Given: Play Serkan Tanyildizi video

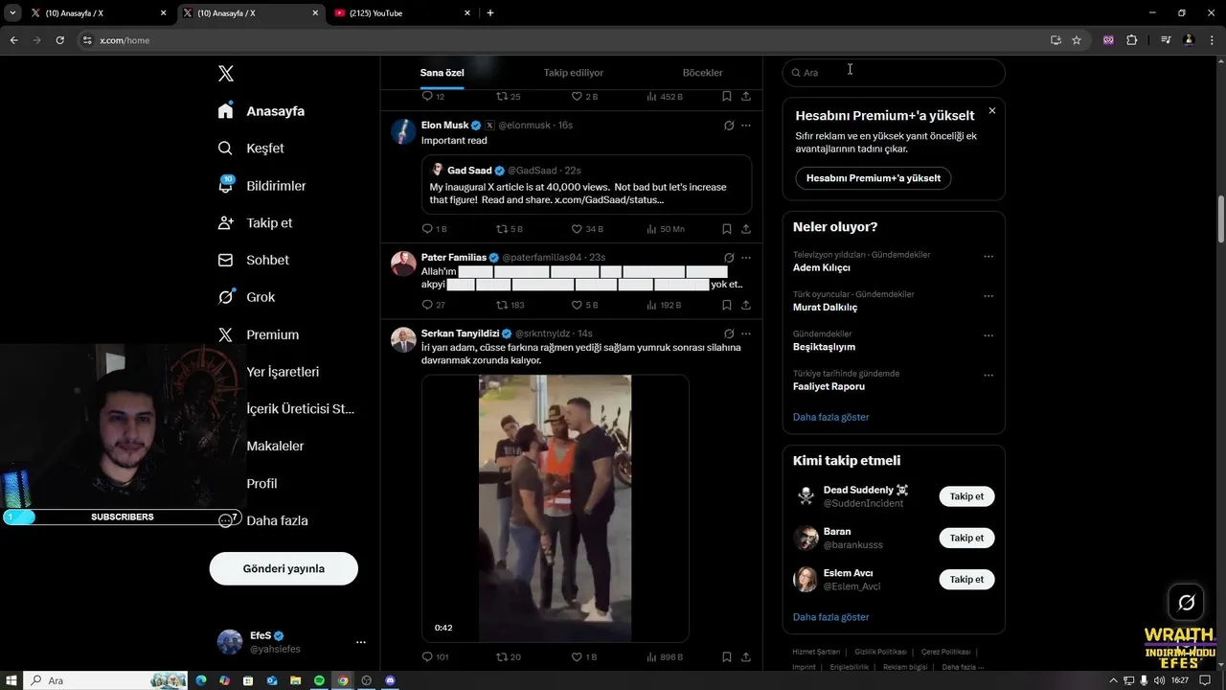Looking at the screenshot, I should pos(555,508).
